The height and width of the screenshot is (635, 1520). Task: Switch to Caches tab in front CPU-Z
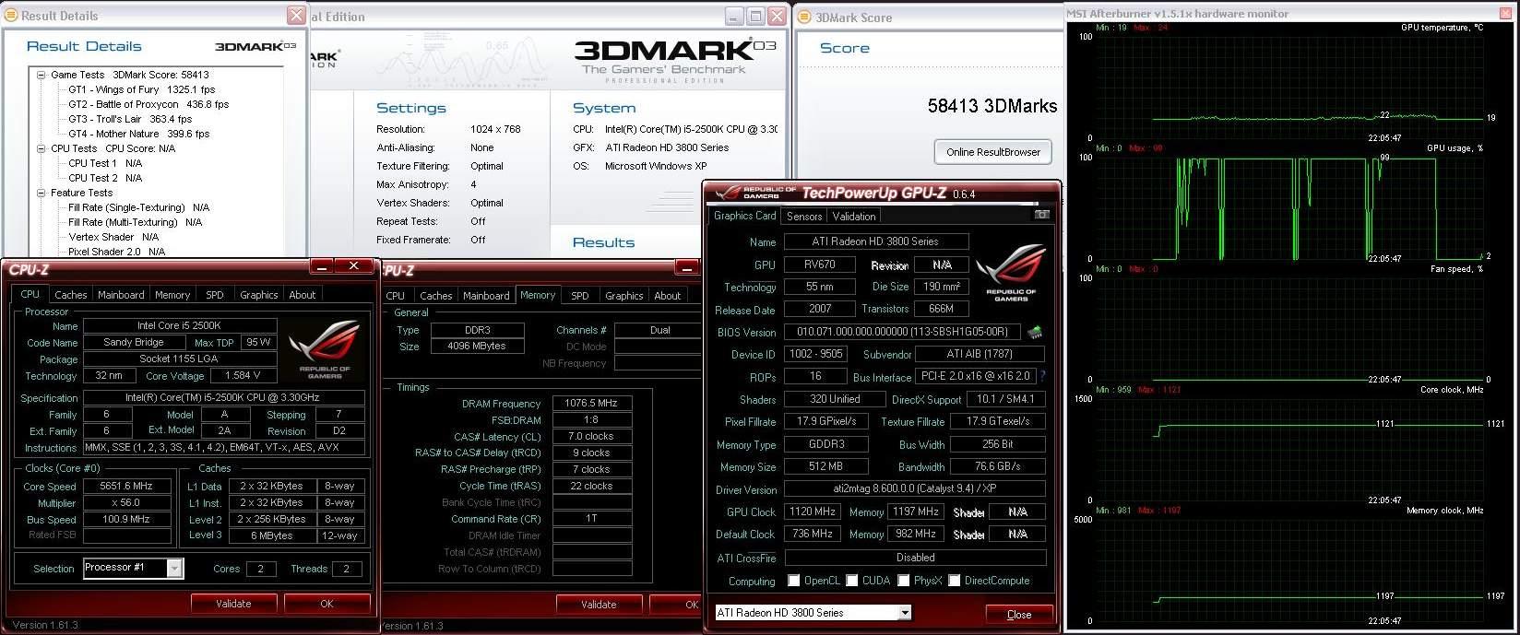[70, 295]
